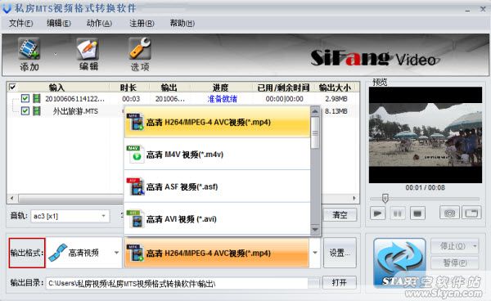Pause the preview playback

[x=398, y=213]
